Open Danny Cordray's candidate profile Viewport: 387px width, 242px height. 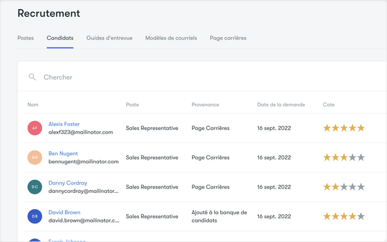pos(68,183)
